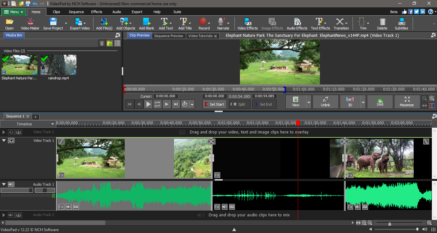Toggle link icon on last audio clip
The height and width of the screenshot is (233, 437).
[365, 207]
